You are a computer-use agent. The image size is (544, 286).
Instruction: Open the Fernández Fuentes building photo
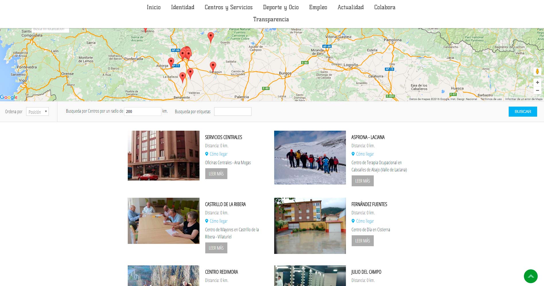coord(310,226)
